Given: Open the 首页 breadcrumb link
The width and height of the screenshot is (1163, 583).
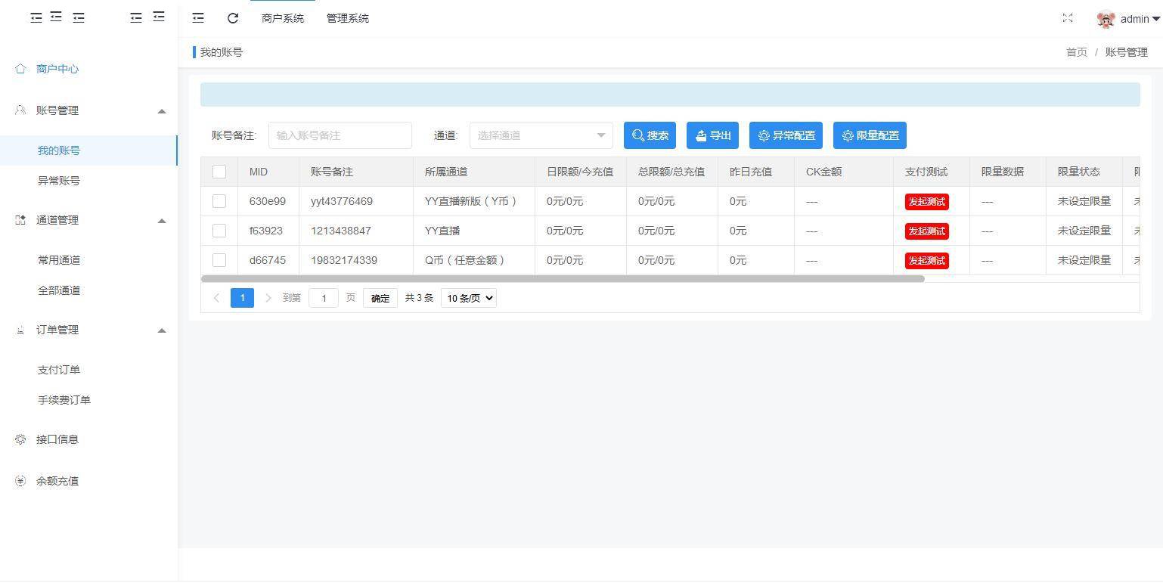Looking at the screenshot, I should coord(1075,52).
